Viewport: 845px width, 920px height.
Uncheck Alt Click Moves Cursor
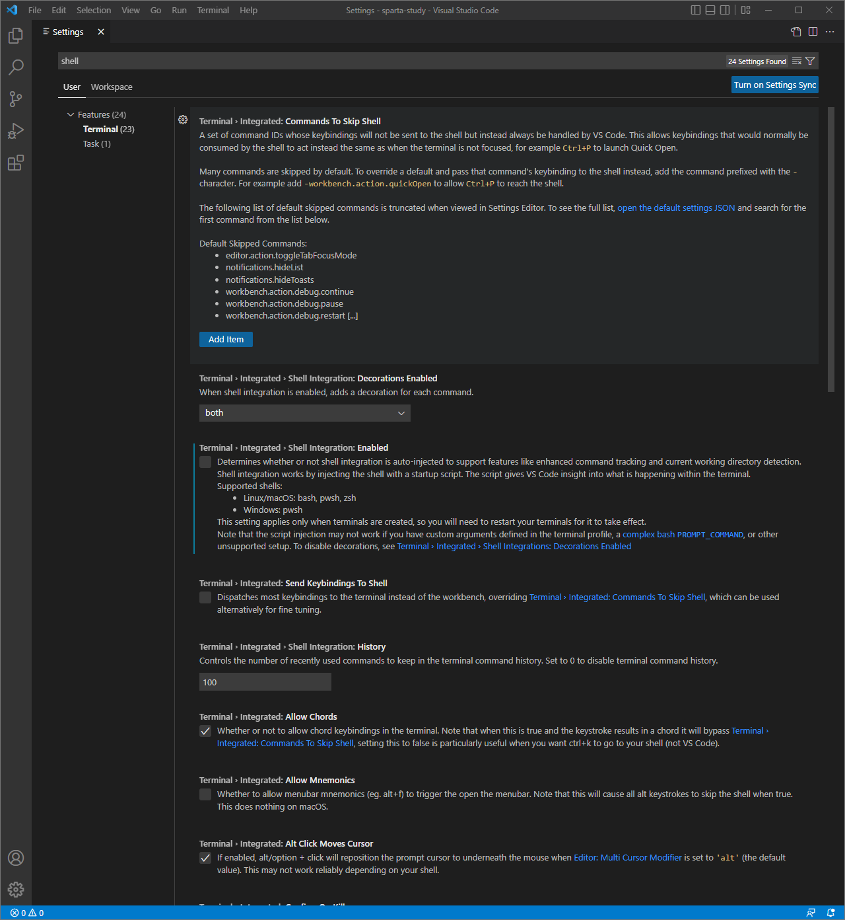[205, 858]
